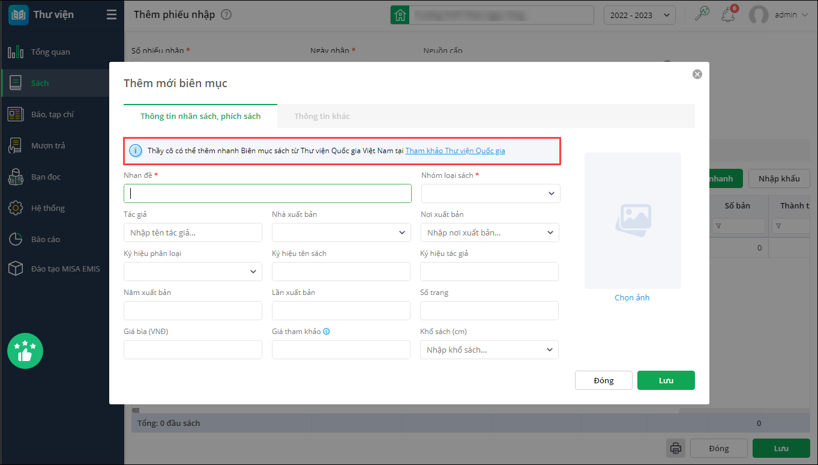Click the info icon next to Giá tham khảo
The width and height of the screenshot is (818, 465).
pos(326,332)
